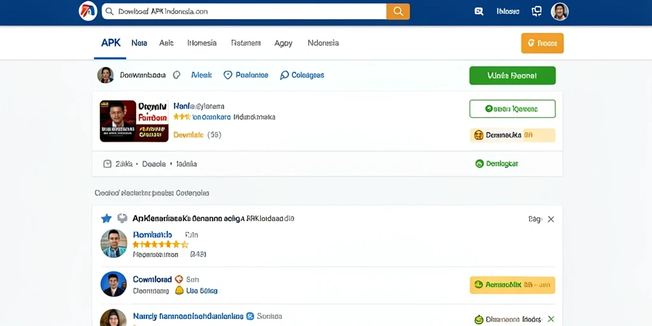
Task: Click the square icon before 2alka
Action: [x=107, y=164]
